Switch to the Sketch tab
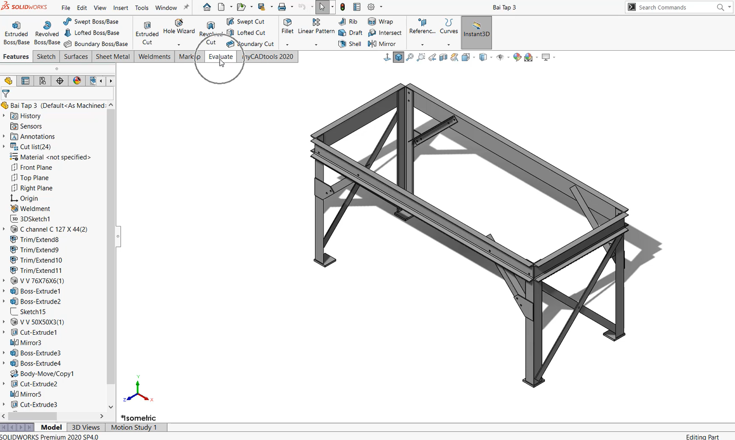The height and width of the screenshot is (440, 735). coord(46,57)
